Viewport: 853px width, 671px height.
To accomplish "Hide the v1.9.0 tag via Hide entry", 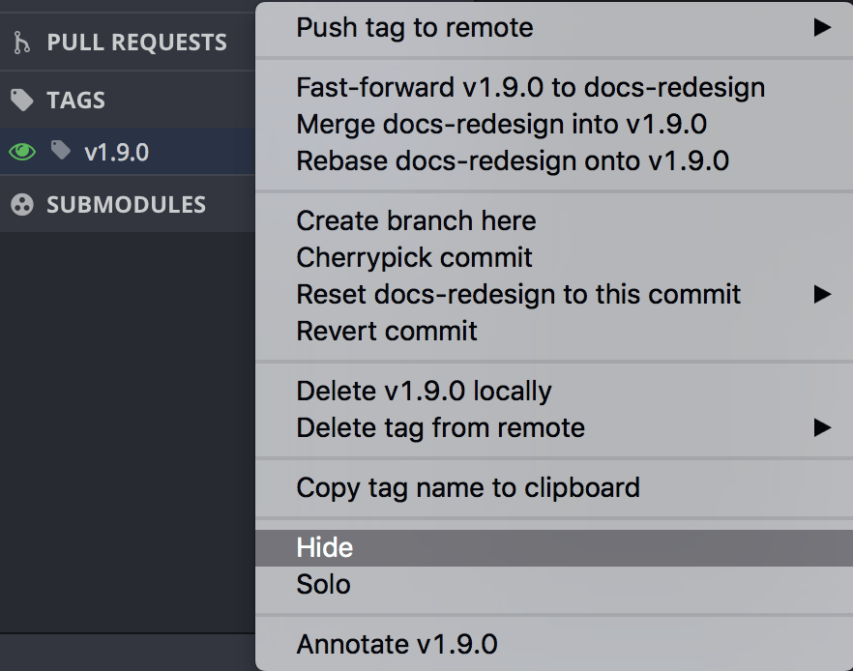I will (324, 547).
